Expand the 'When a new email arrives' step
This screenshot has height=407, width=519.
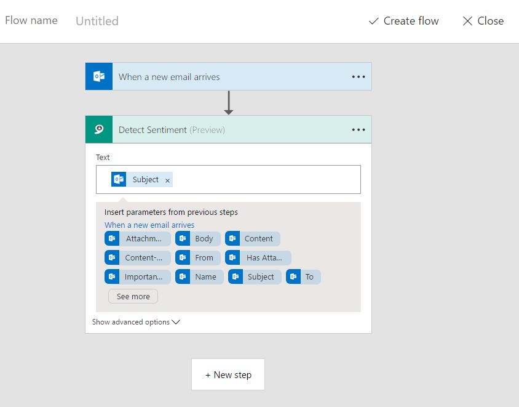click(169, 77)
